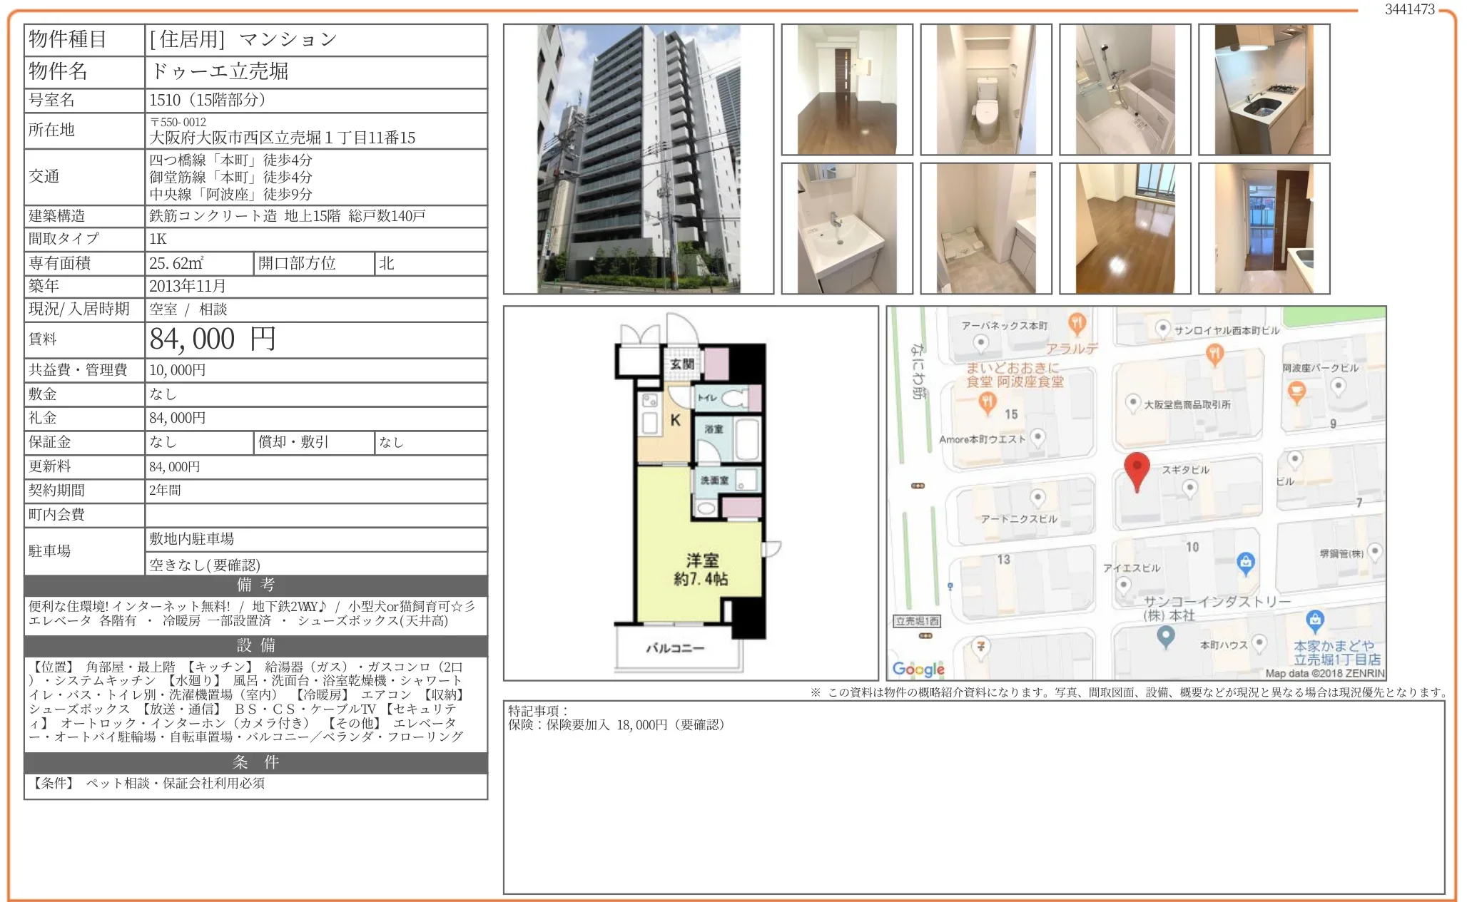
Task: Open the washbasin photo thumbnail
Action: click(x=846, y=229)
